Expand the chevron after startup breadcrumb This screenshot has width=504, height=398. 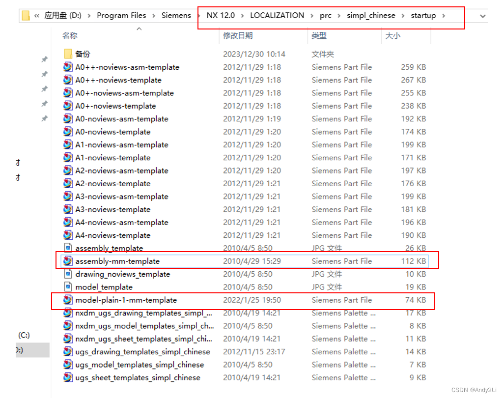tap(444, 15)
